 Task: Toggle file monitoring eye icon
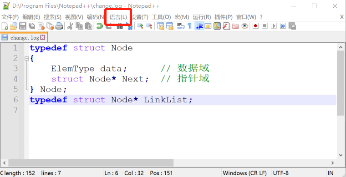click(x=244, y=26)
